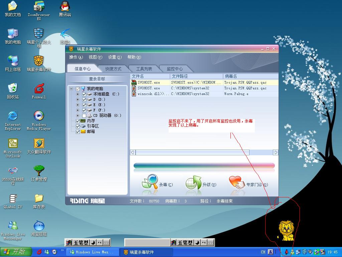Open the QLabel IV desktop icon
The width and height of the screenshot is (342, 257).
pos(13,201)
